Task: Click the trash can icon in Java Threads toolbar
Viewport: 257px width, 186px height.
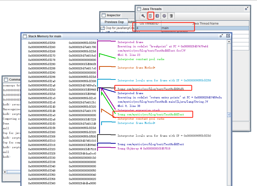Action: (171, 16)
